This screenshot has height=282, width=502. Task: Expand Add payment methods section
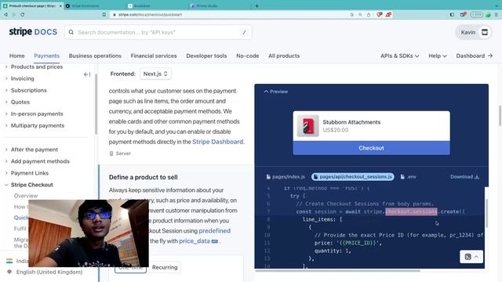(x=6, y=161)
